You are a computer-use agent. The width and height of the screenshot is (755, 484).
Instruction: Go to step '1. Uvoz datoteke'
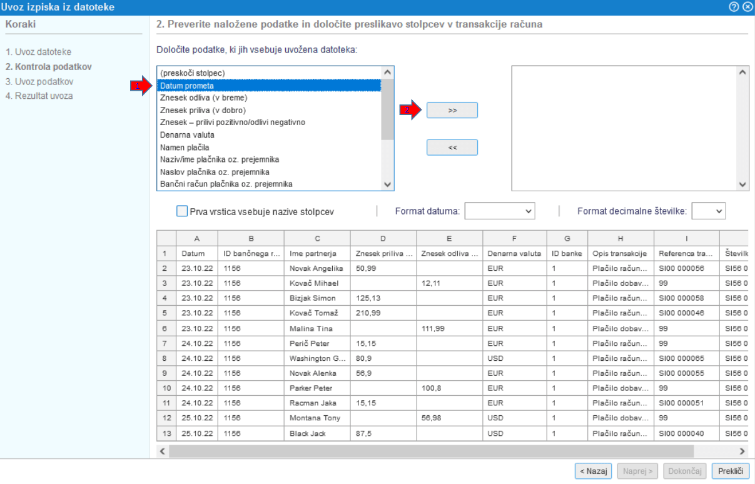point(38,52)
